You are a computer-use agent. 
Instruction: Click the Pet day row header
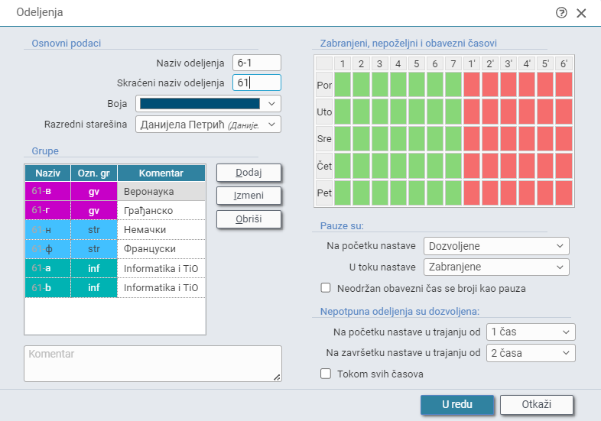pyautogui.click(x=324, y=193)
